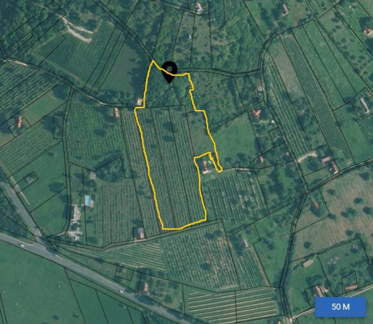
Task: Click the blue swimming pool
Action: click(x=88, y=200)
